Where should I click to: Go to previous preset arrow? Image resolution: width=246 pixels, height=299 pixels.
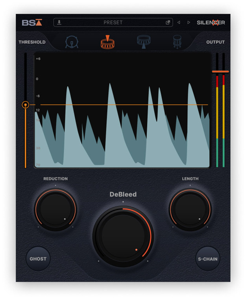[x=179, y=22]
